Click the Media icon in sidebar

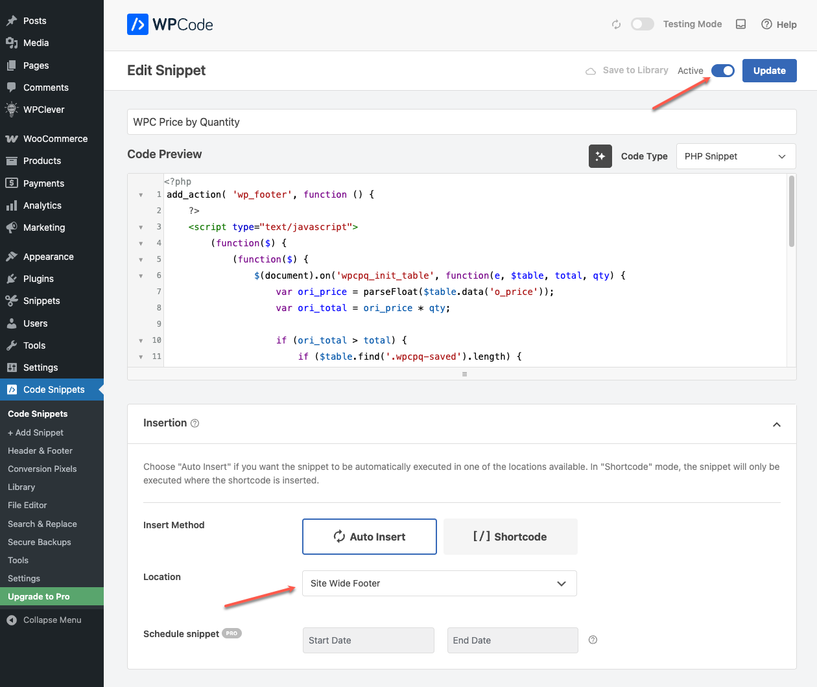point(12,43)
